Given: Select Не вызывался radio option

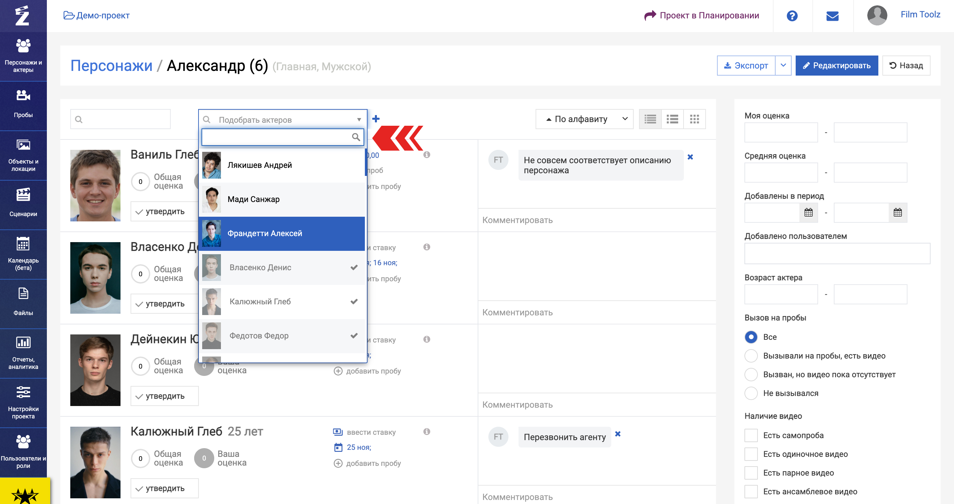Looking at the screenshot, I should 751,393.
